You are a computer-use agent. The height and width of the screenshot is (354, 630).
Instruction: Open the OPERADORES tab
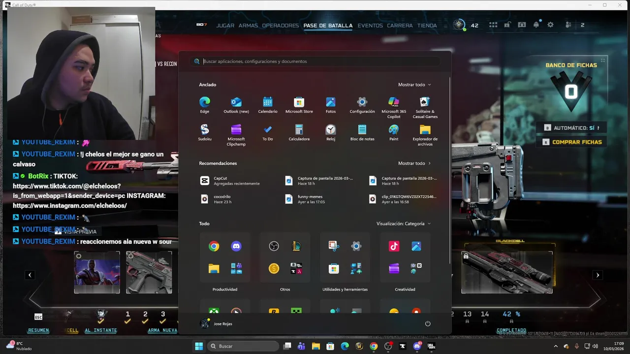[x=281, y=26]
